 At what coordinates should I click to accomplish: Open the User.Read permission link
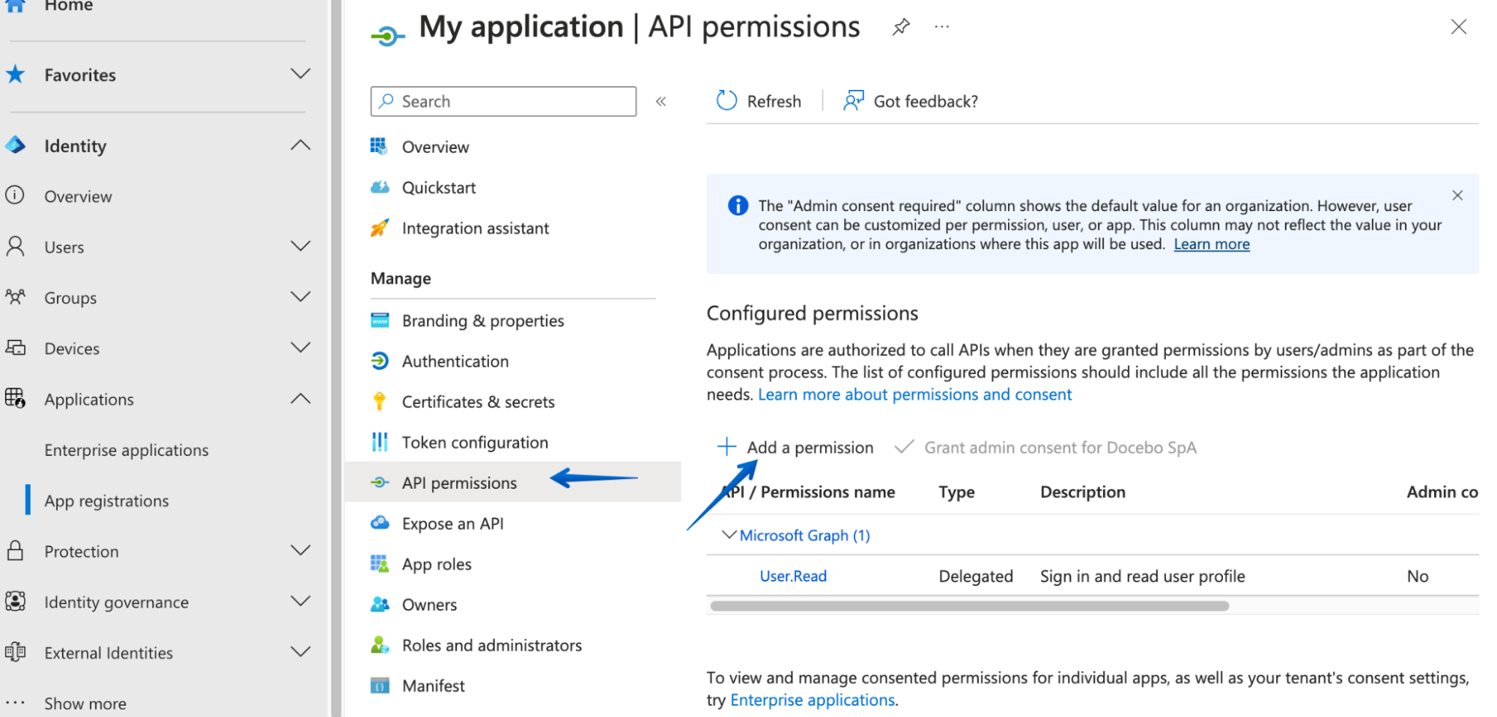[792, 576]
